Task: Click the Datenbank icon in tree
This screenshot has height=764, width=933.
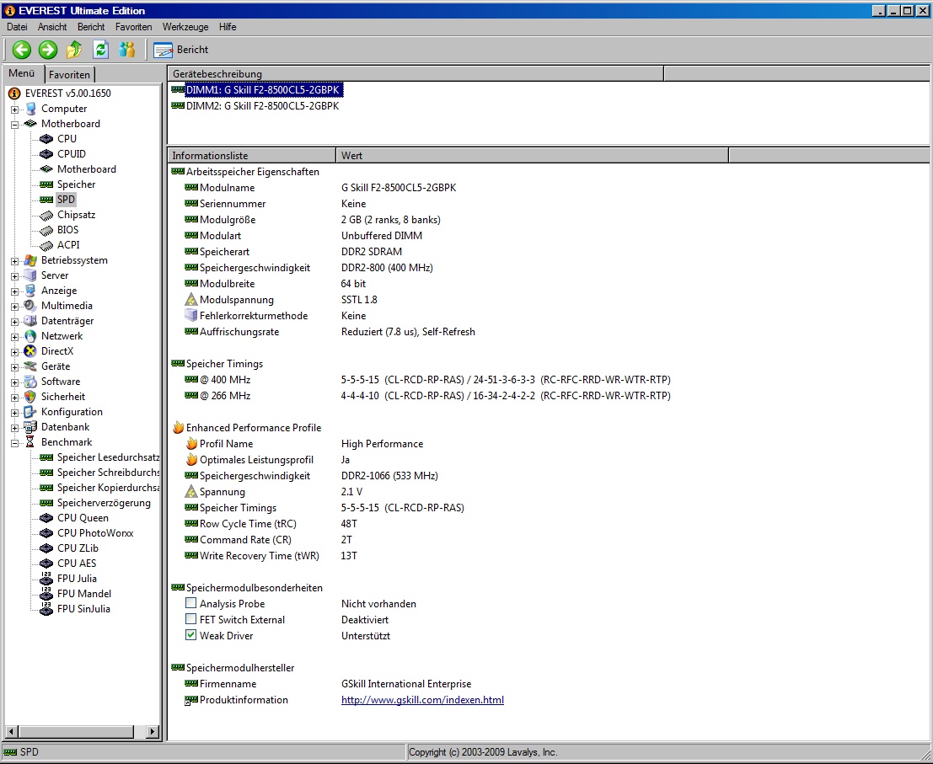Action: (30, 427)
